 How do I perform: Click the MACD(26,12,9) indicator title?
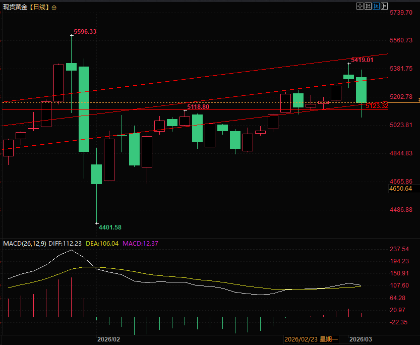(x=25, y=244)
